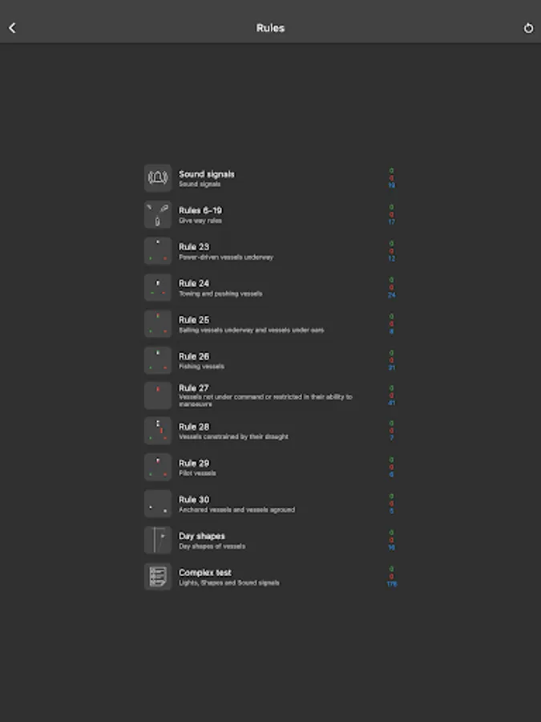The width and height of the screenshot is (541, 722).
Task: Select the Rule 28 lights icon
Action: (x=158, y=431)
